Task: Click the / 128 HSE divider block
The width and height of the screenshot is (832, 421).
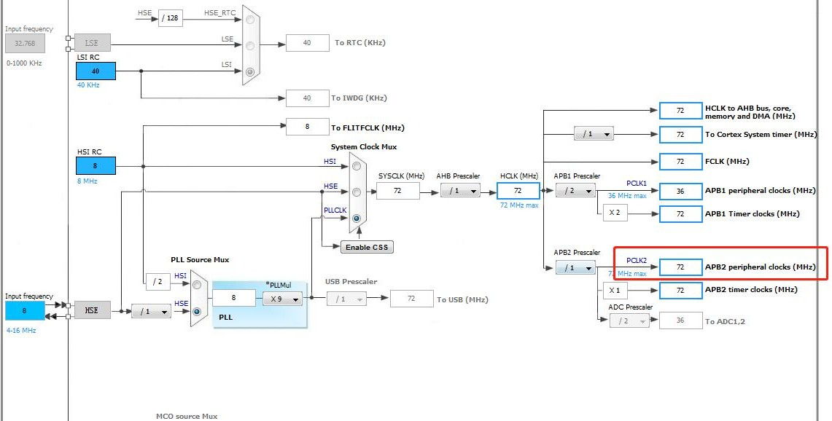Action: (171, 18)
